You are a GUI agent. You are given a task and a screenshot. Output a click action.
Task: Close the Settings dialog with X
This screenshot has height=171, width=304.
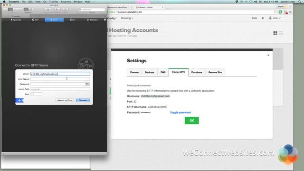coord(268,55)
